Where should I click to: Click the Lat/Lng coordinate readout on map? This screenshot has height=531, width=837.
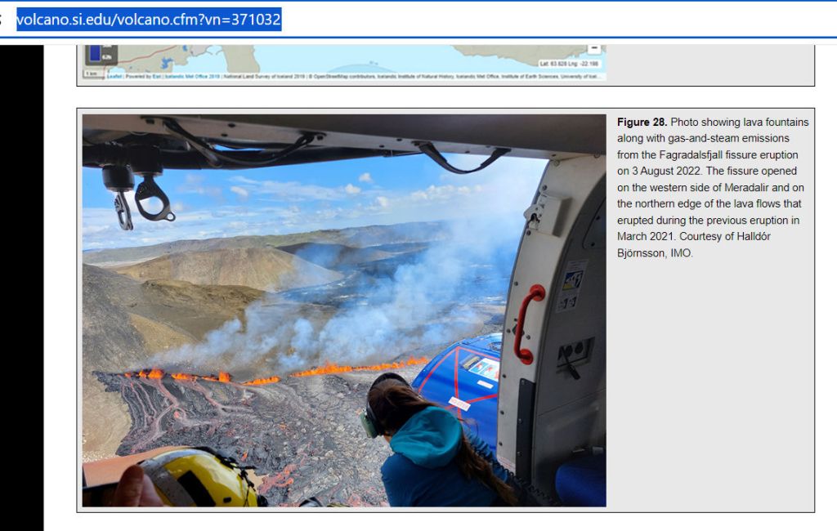pos(569,63)
